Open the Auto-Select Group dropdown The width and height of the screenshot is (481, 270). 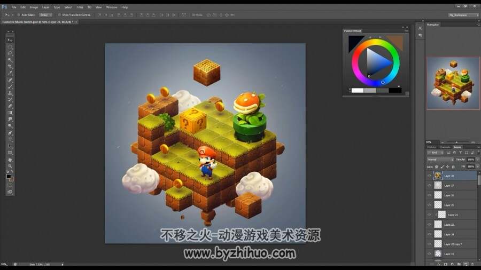pos(46,15)
